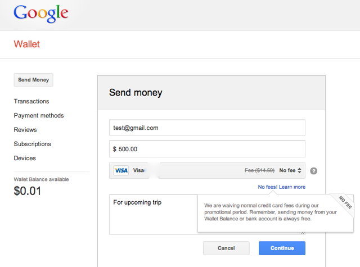Click the Continue button
Screen dimensions: 360x267
(282, 248)
